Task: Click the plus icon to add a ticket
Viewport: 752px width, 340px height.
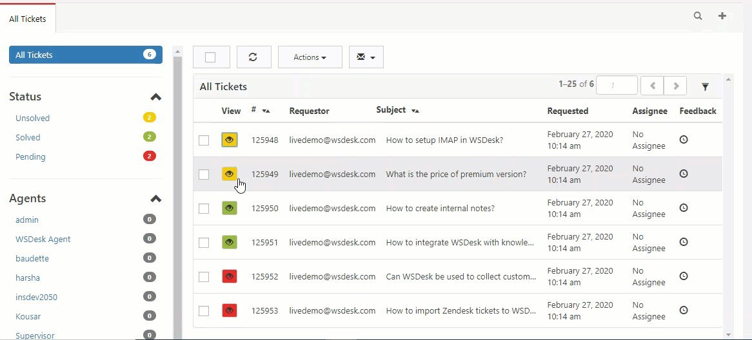Action: click(x=722, y=16)
